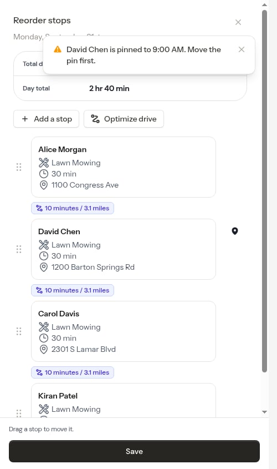Click the location pin icon for 1100 Congress Ave
This screenshot has height=469, width=277.
[x=44, y=185]
